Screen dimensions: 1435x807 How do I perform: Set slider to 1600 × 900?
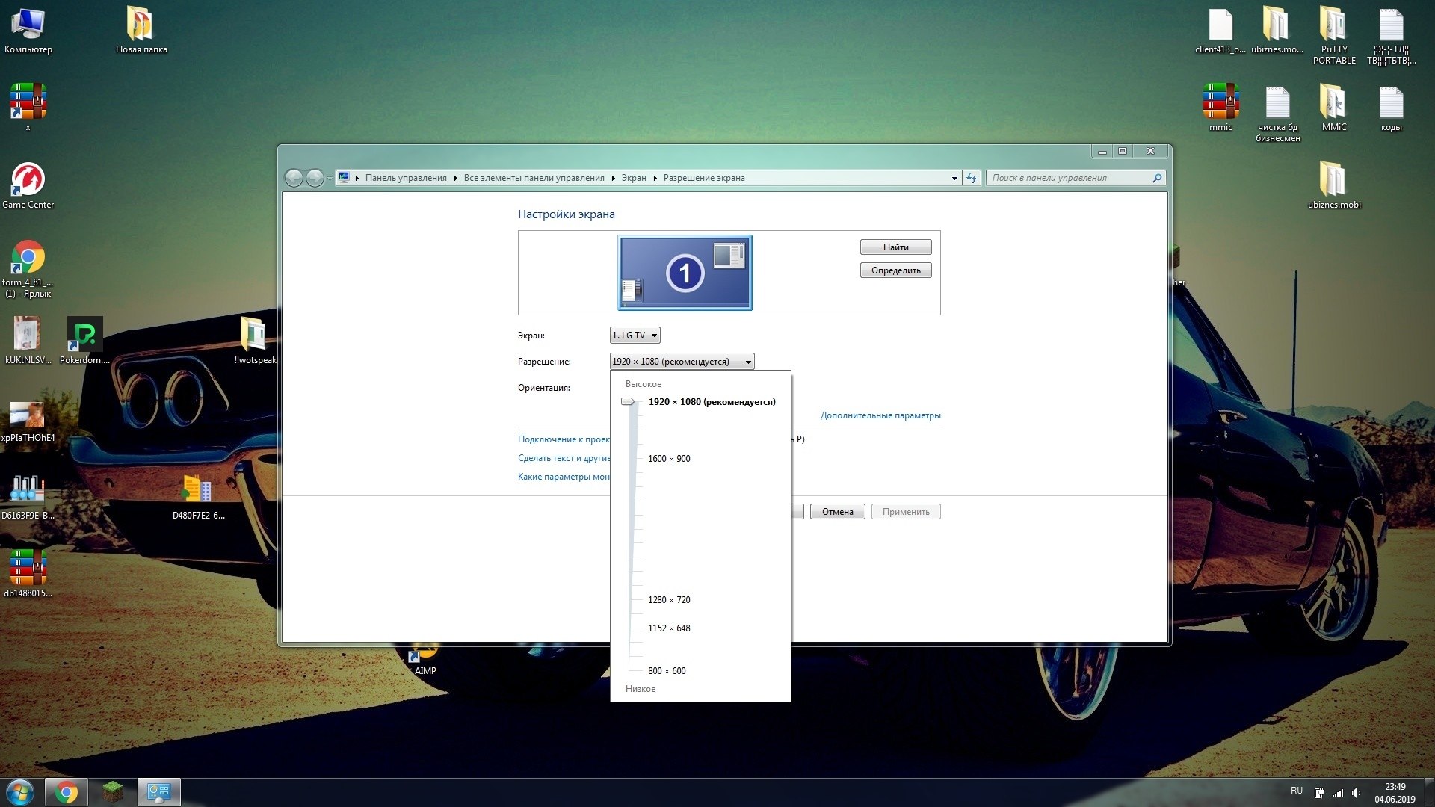[x=669, y=459]
